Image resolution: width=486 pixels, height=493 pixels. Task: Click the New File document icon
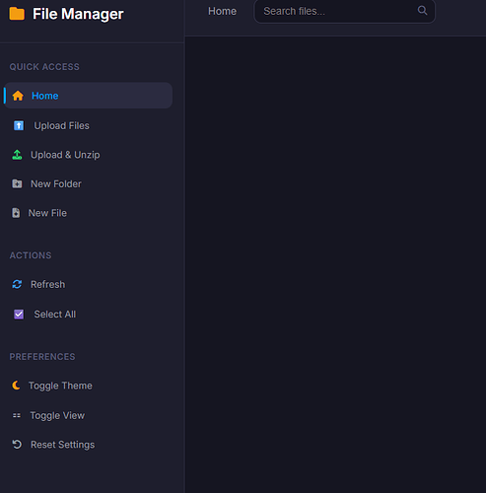[x=16, y=213]
